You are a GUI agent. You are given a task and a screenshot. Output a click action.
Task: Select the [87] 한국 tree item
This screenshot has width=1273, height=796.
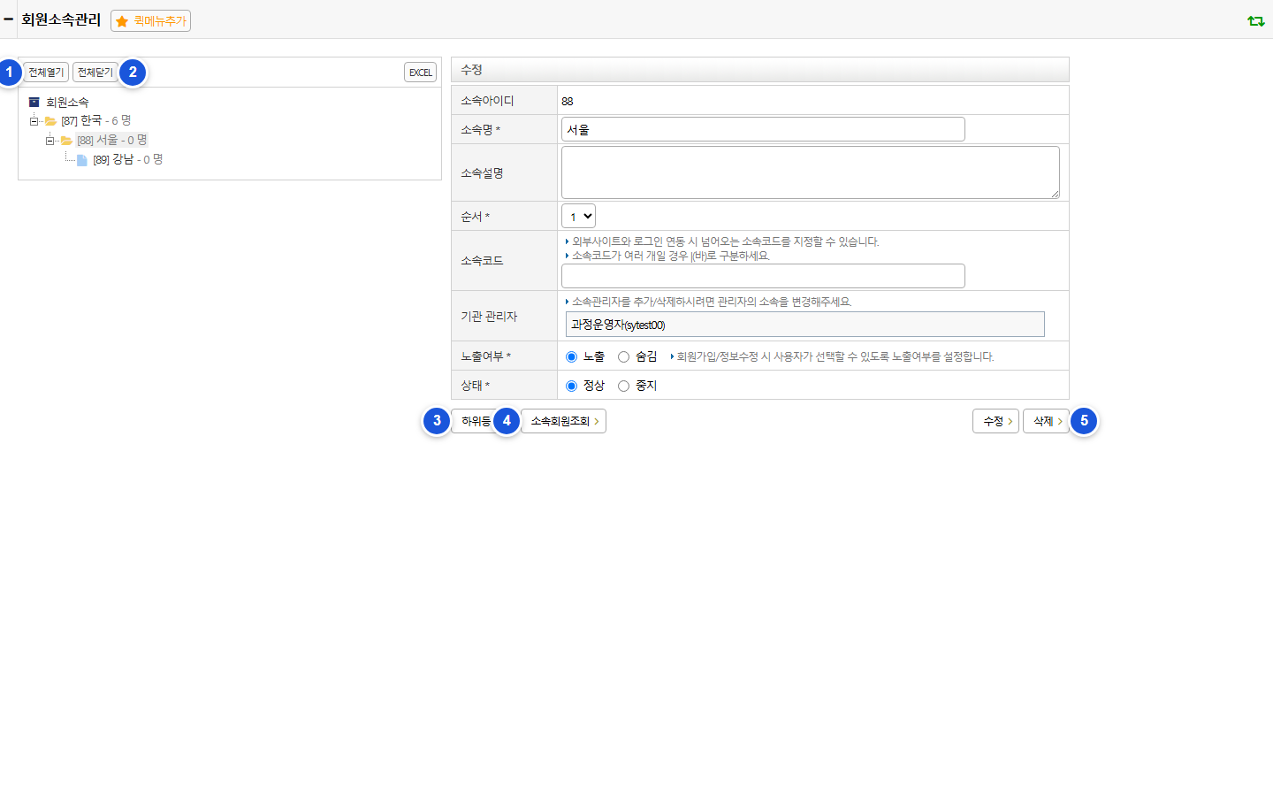(x=95, y=121)
